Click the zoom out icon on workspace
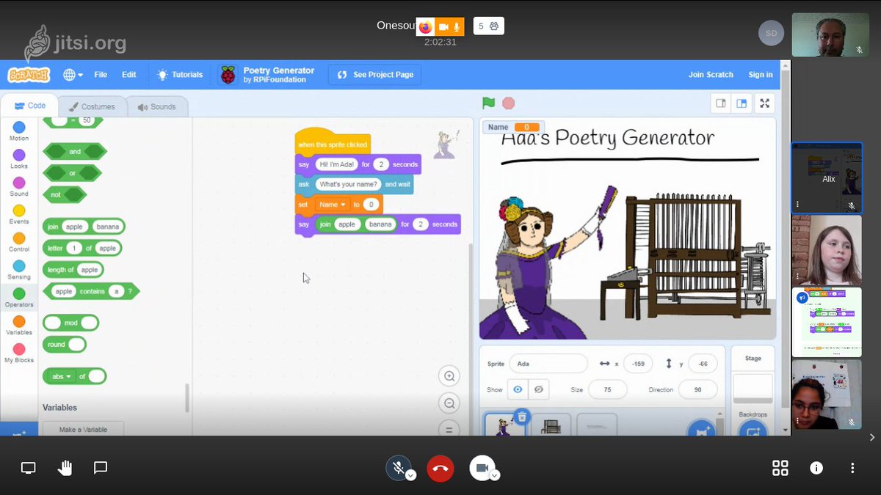This screenshot has width=881, height=495. [x=449, y=403]
